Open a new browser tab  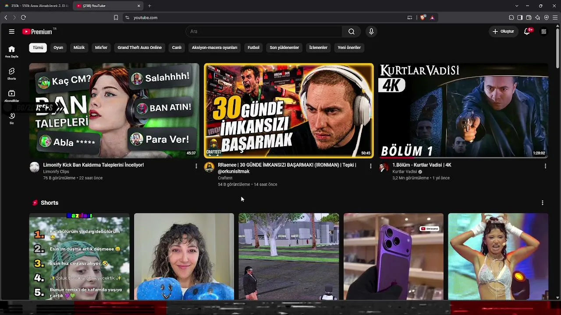(149, 6)
